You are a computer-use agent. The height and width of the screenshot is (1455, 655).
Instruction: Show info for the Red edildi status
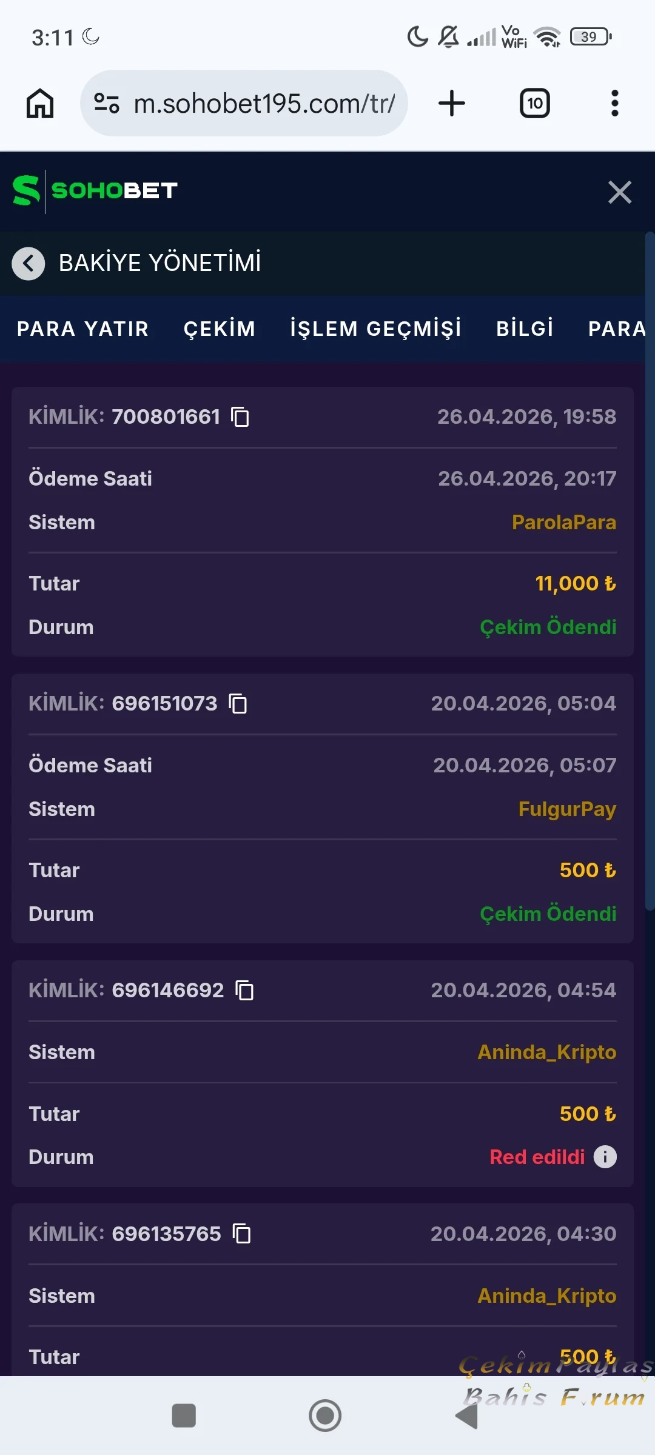(605, 1157)
